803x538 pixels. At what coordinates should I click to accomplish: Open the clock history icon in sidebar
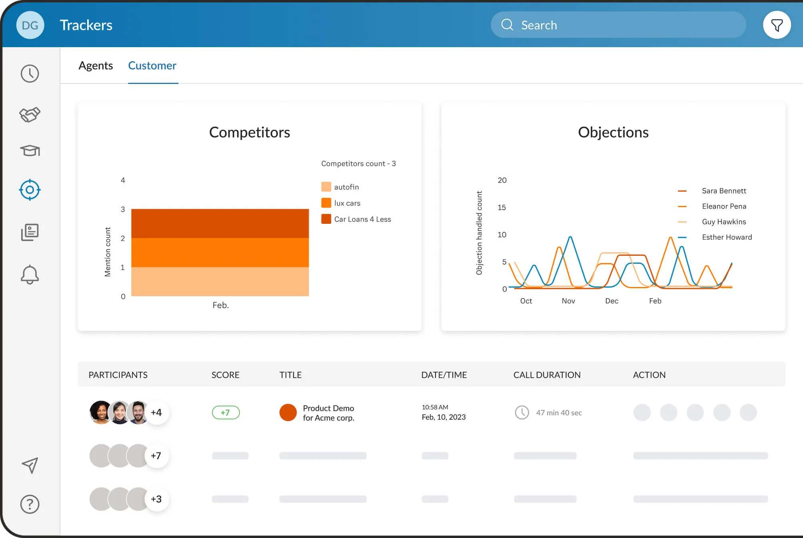click(30, 74)
